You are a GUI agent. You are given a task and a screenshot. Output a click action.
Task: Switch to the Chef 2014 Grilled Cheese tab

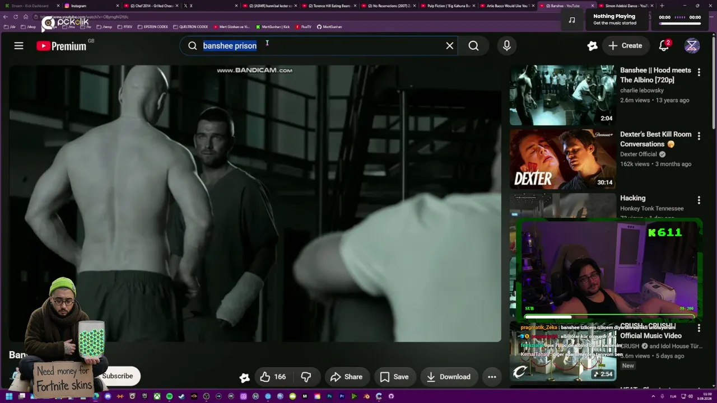point(151,6)
